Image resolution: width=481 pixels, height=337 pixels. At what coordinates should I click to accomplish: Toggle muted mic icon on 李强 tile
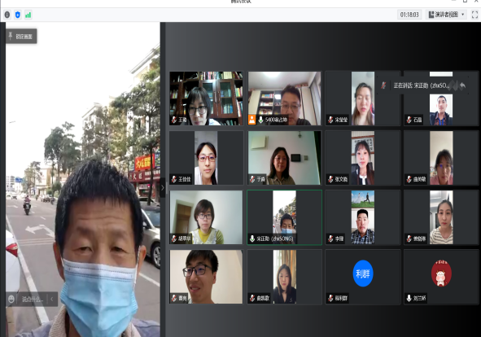click(330, 239)
